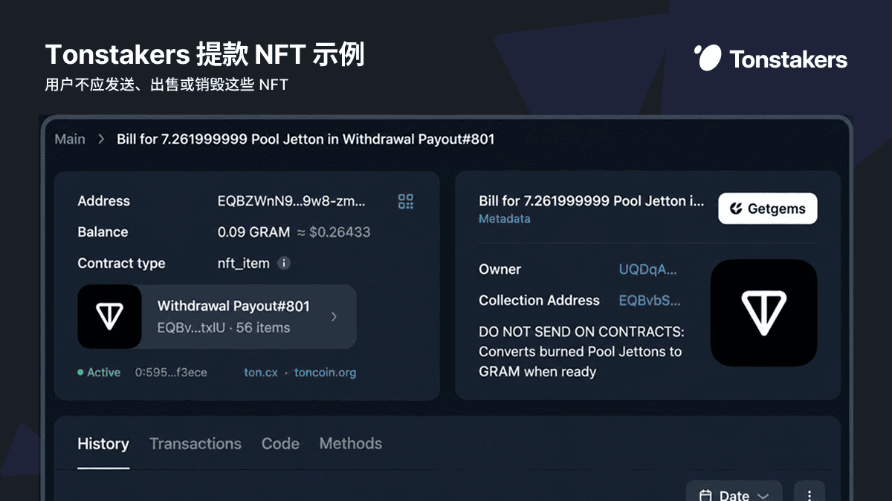Switch to the History tab
892x501 pixels.
click(x=103, y=444)
